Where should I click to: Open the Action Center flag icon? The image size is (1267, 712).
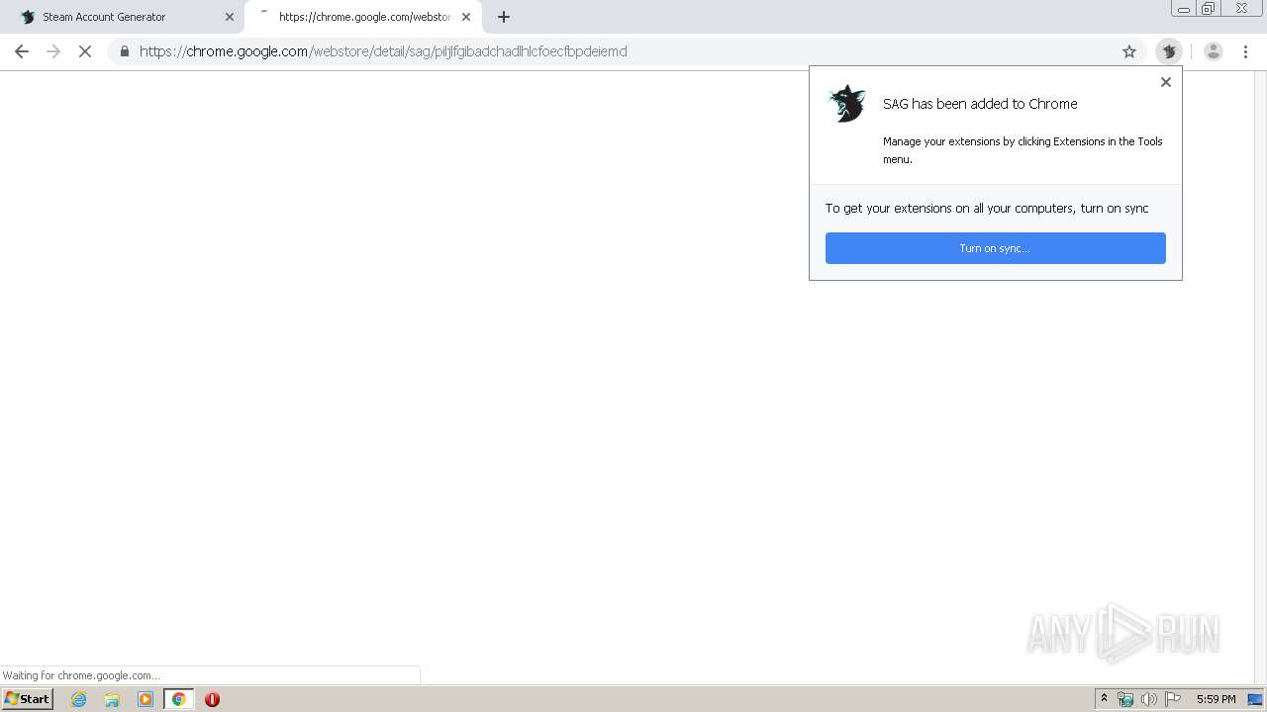pyautogui.click(x=1173, y=699)
